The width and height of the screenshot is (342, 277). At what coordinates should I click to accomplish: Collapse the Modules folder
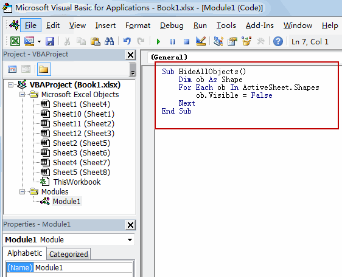[x=22, y=191]
